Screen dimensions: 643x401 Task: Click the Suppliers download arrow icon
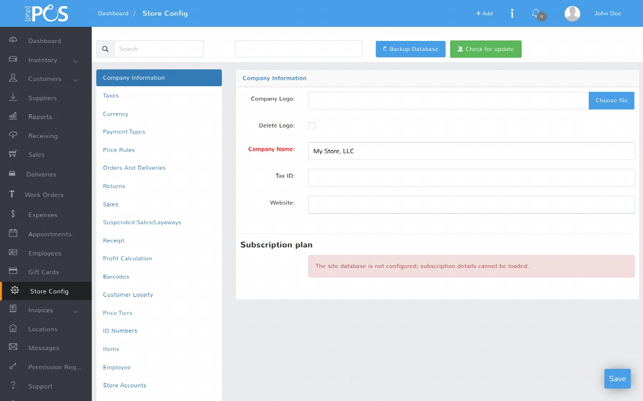[x=13, y=97]
